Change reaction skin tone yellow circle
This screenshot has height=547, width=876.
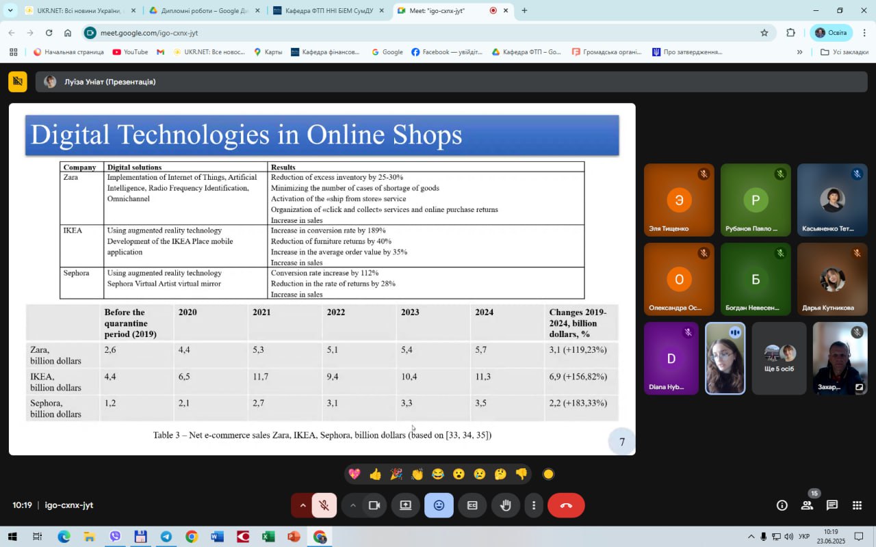[548, 474]
